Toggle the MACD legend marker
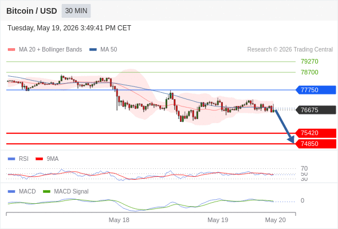The height and width of the screenshot is (229, 338). [11, 192]
